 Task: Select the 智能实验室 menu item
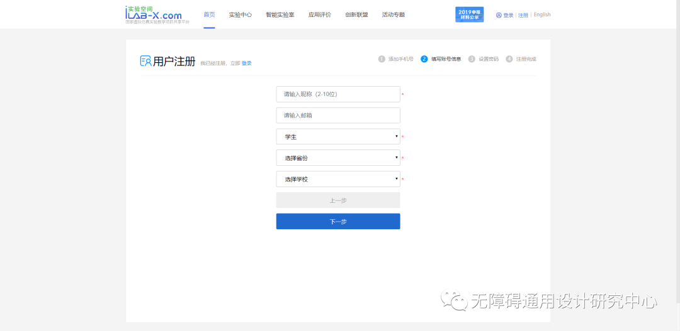point(280,14)
